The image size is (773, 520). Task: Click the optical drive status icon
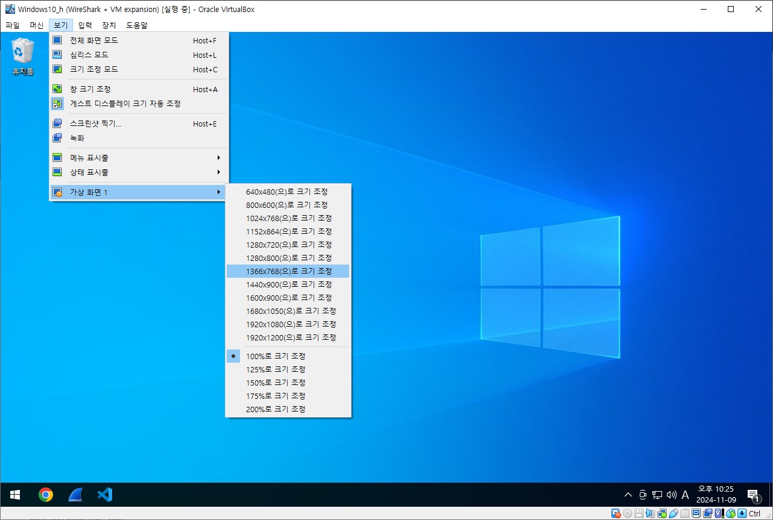coord(627,513)
